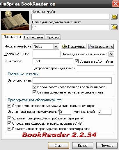Toggle Создавать JAD файлы checkbox
Screen dimensions: 119x150
click(77, 61)
